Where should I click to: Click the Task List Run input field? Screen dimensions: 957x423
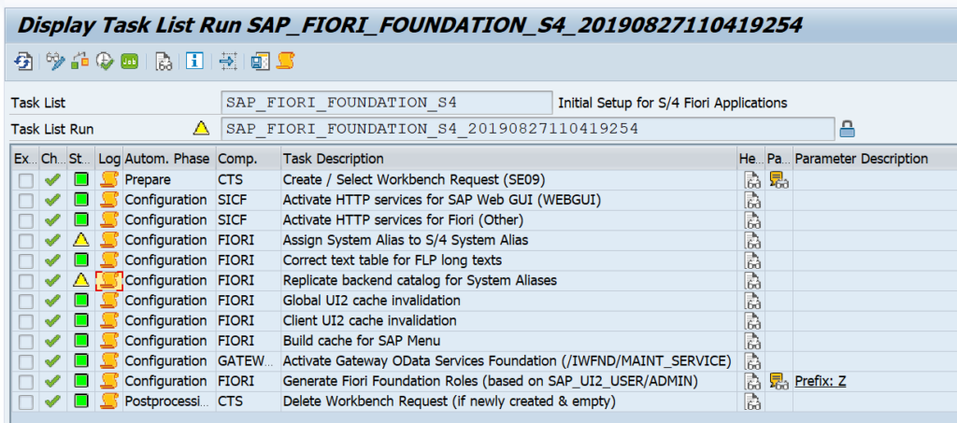pyautogui.click(x=527, y=129)
